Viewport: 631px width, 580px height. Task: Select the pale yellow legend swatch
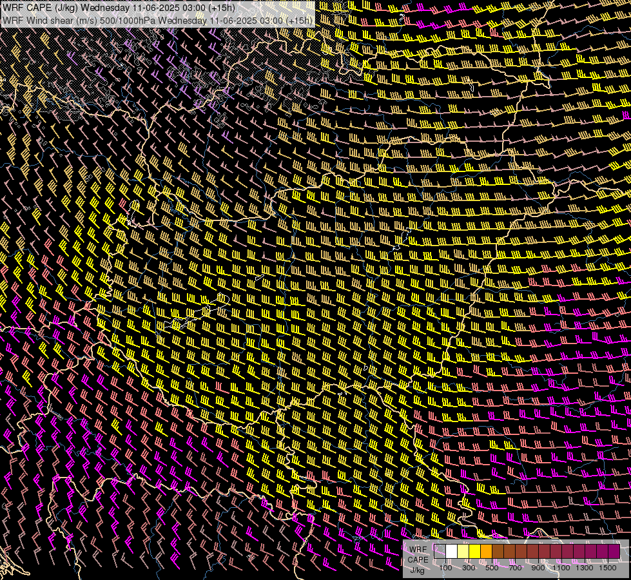[x=463, y=551]
